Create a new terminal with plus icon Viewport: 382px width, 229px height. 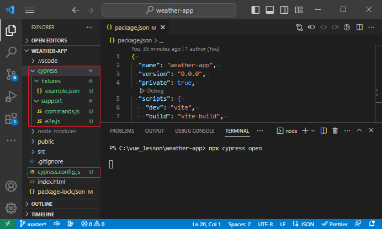[x=305, y=130]
